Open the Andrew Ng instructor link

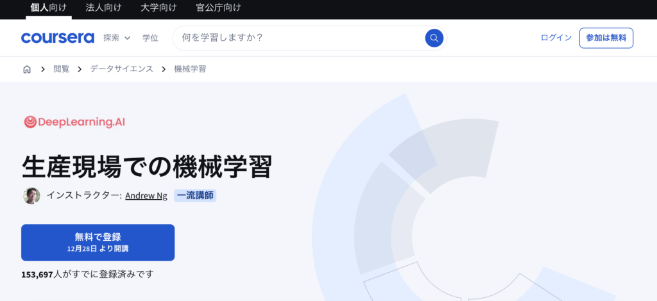(x=146, y=195)
